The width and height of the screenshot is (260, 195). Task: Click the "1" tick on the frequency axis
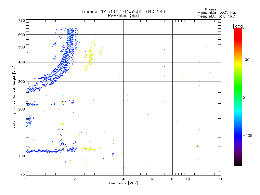26,179
